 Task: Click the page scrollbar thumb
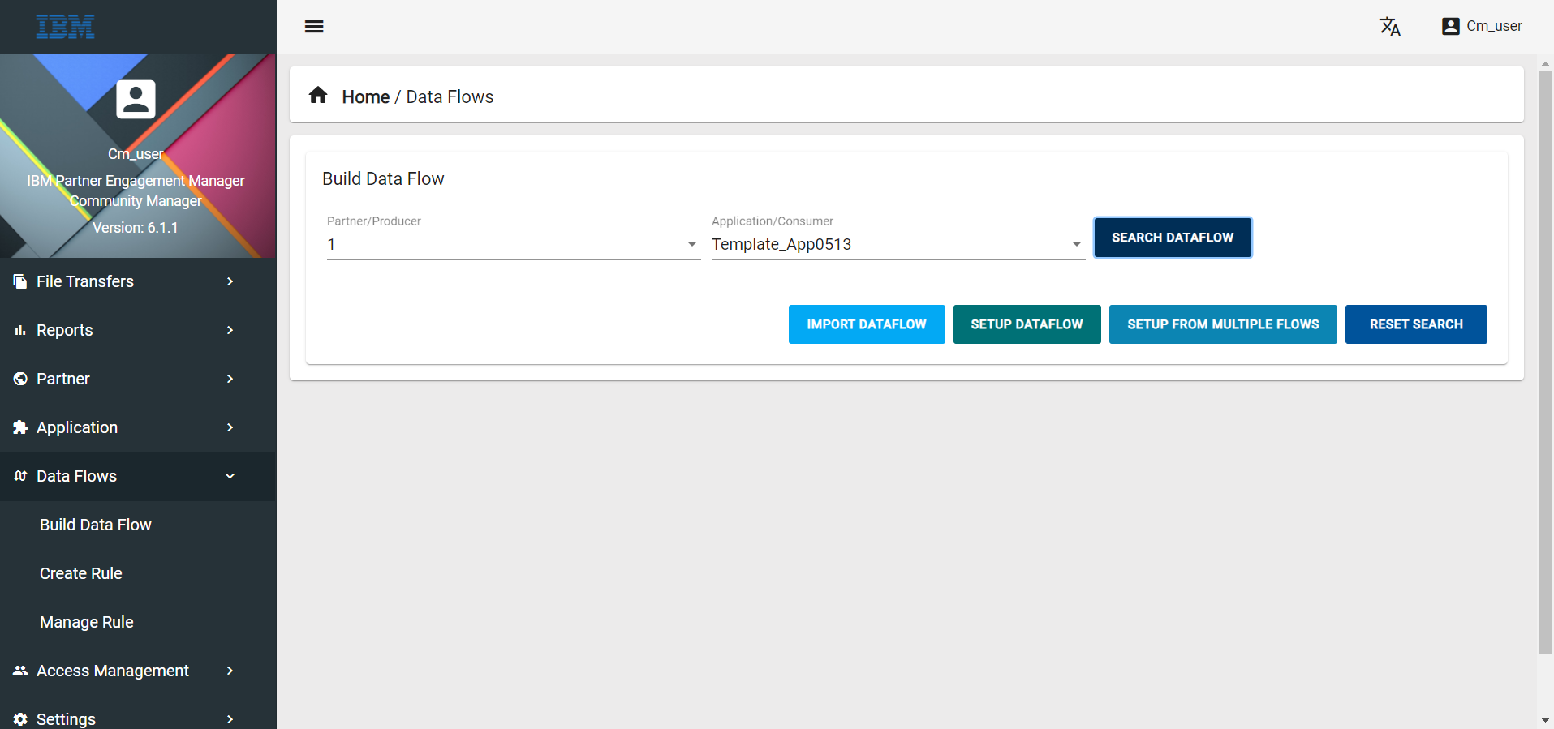coord(1545,362)
